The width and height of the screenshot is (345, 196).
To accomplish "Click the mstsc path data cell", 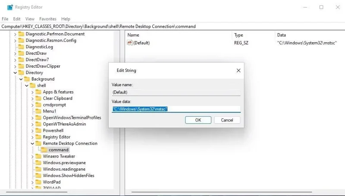I will pos(307,43).
